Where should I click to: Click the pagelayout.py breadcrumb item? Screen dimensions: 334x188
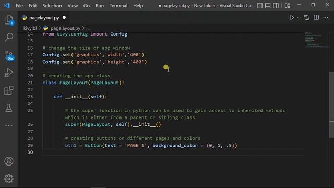[65, 28]
